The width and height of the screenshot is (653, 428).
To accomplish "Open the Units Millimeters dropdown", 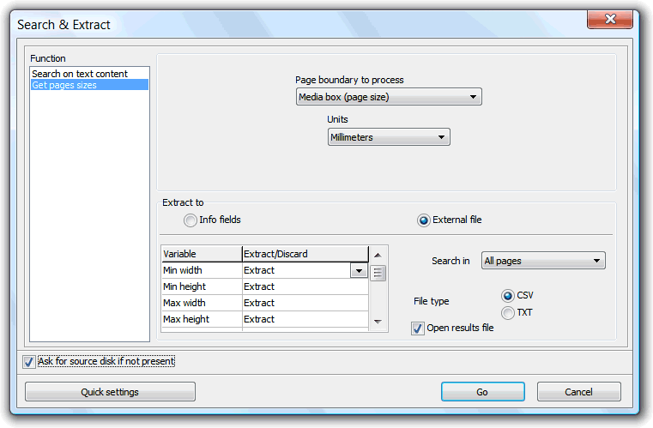I will [x=389, y=137].
